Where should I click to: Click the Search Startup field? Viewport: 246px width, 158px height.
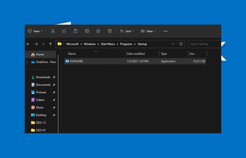[205, 44]
